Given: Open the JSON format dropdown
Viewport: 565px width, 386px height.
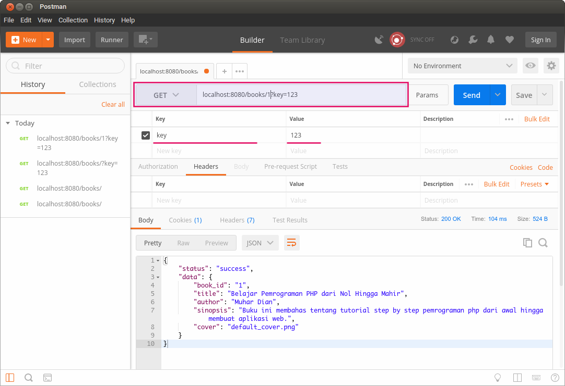Looking at the screenshot, I should click(260, 243).
